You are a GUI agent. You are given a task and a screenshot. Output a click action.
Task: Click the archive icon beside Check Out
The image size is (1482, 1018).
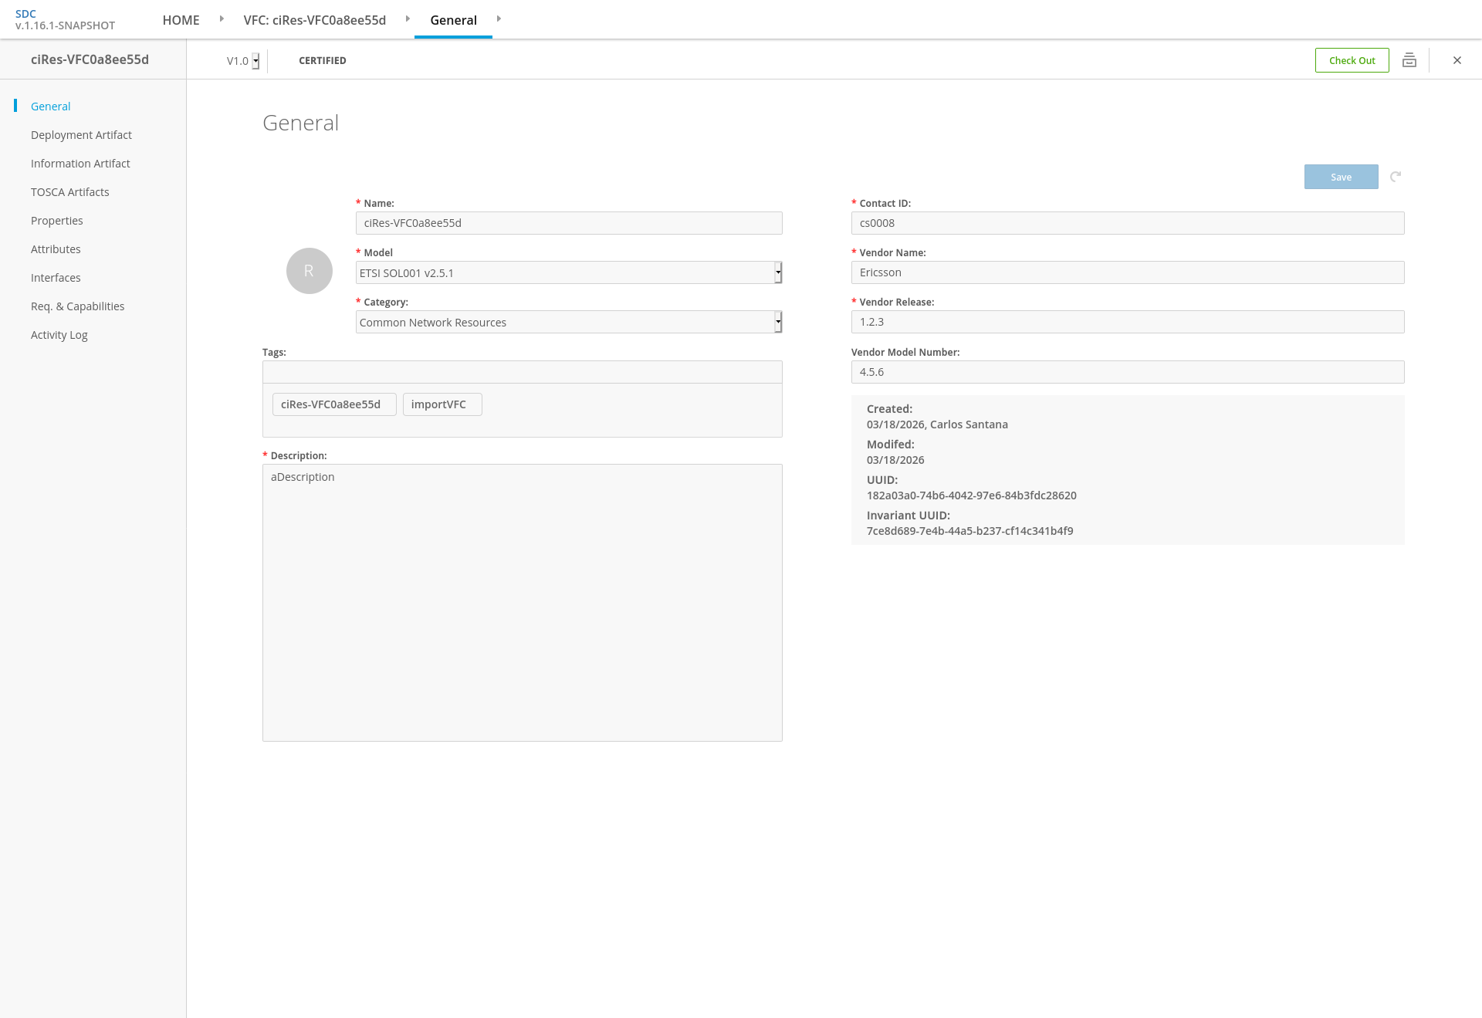1409,60
